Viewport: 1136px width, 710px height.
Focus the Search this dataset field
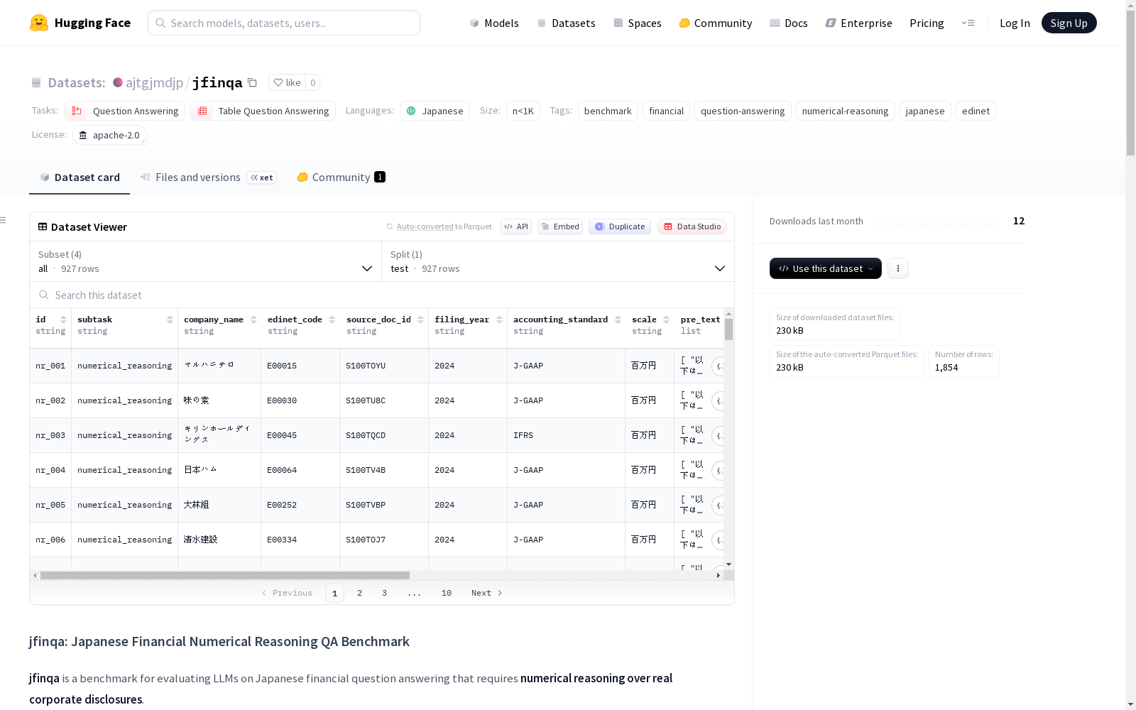(x=382, y=295)
